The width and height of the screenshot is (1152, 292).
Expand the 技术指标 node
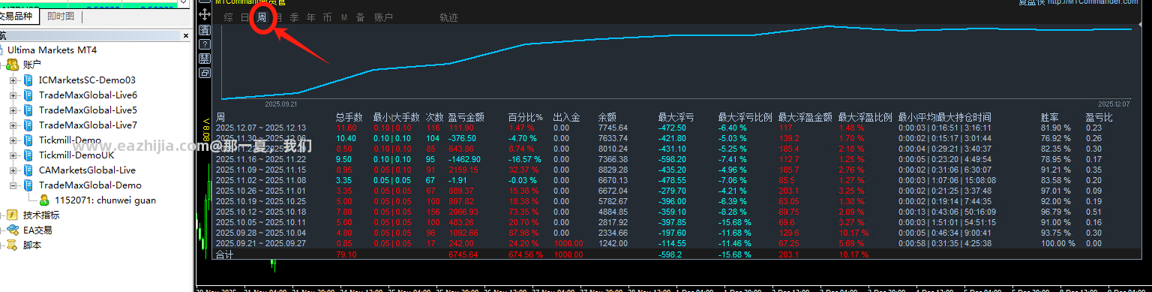coord(1,215)
